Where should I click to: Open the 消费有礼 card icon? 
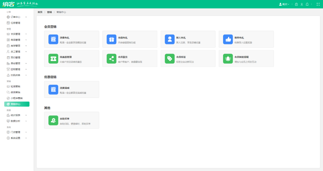click(53, 39)
